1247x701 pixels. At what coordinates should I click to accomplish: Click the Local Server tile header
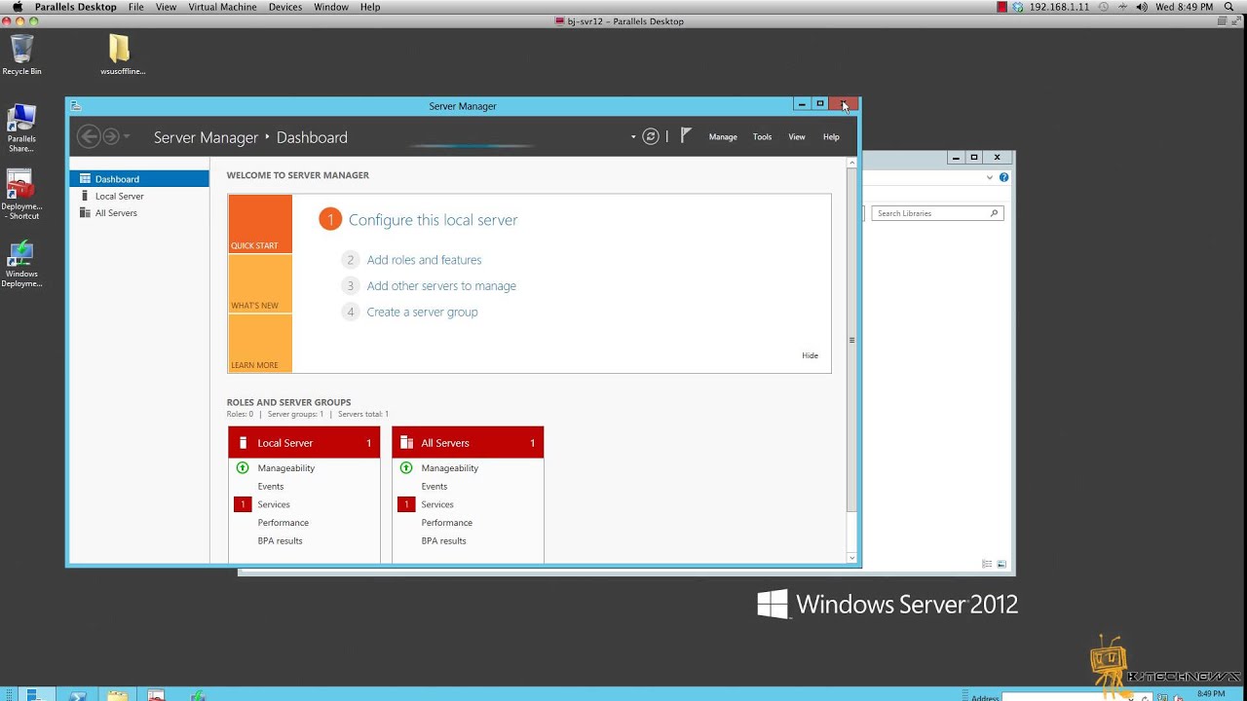[x=304, y=443]
